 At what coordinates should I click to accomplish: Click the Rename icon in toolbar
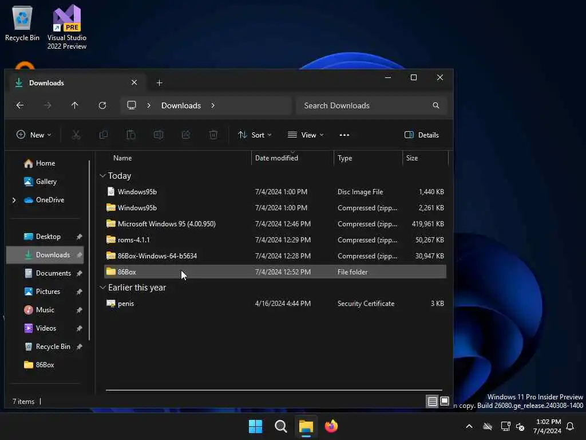[159, 135]
